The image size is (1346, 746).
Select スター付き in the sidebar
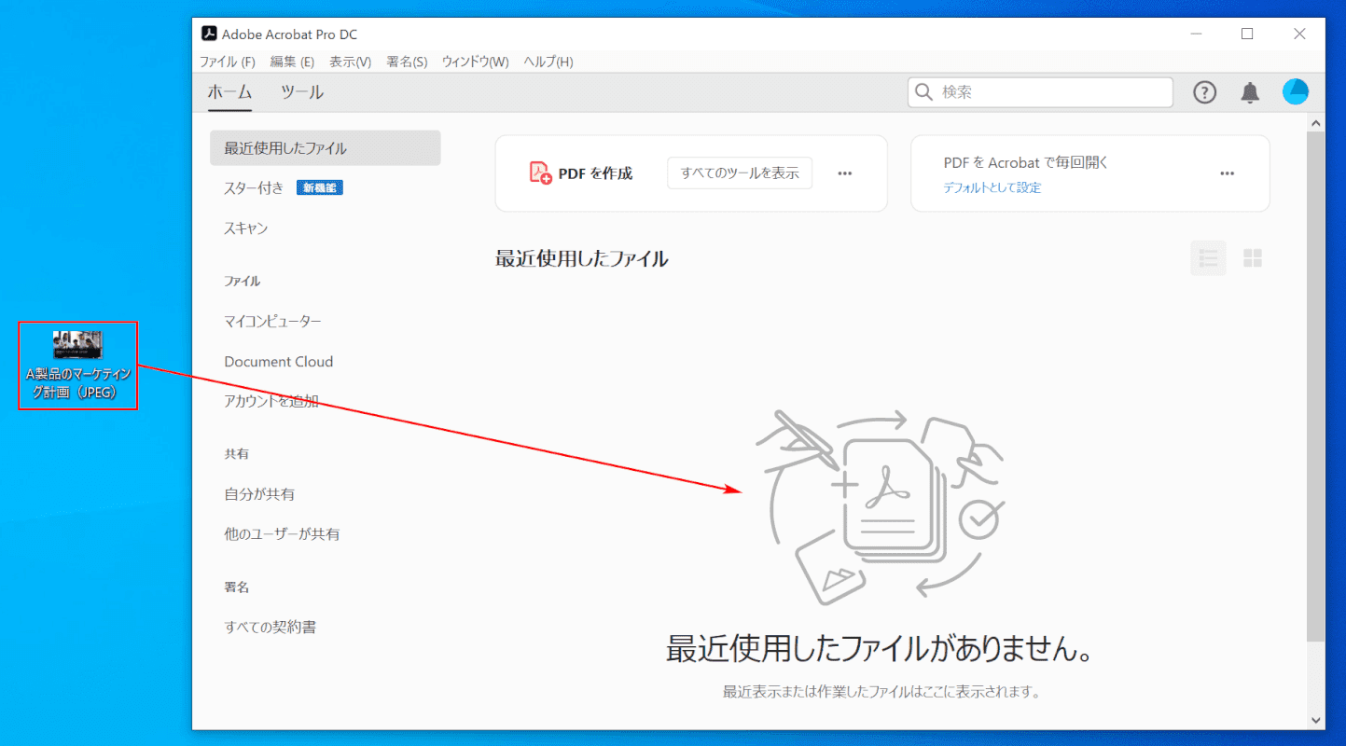click(254, 187)
